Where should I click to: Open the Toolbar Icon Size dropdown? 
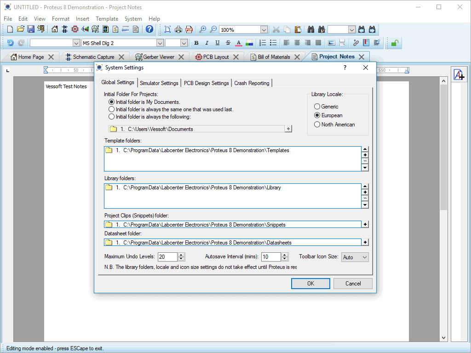click(x=355, y=257)
